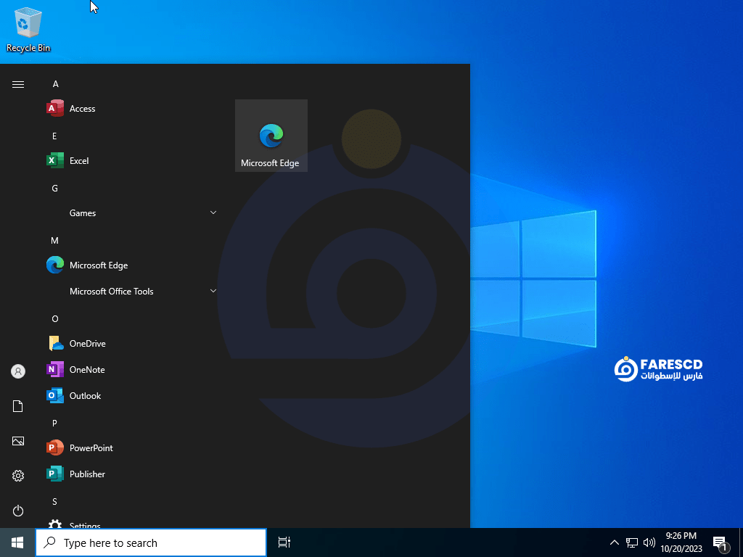Open Settings from the Start sidebar
743x557 pixels.
tap(17, 476)
